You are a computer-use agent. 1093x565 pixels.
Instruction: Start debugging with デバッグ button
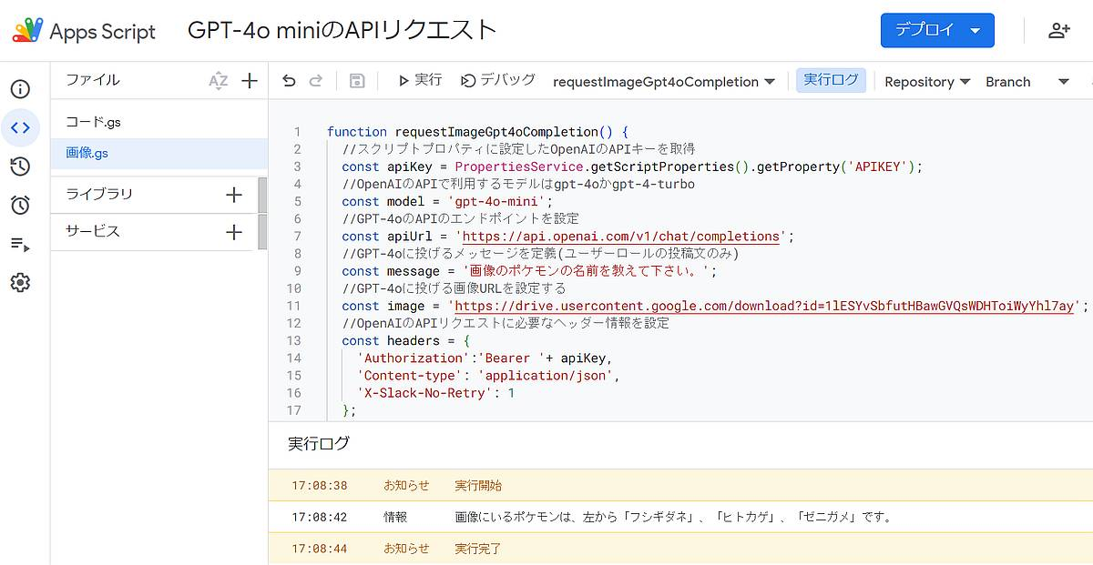pyautogui.click(x=498, y=81)
